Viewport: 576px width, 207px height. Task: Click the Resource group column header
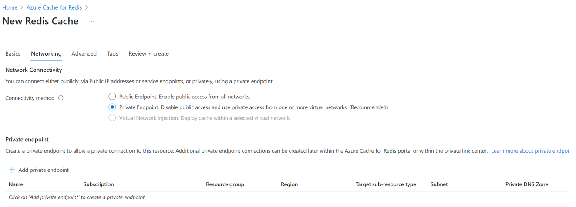[x=225, y=184]
